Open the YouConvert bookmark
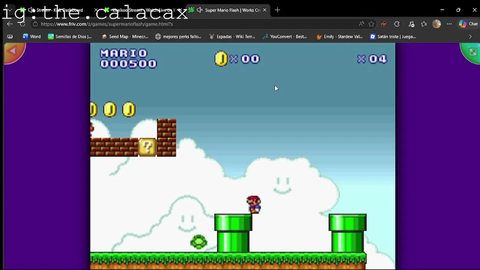The height and width of the screenshot is (270, 480). (x=285, y=36)
